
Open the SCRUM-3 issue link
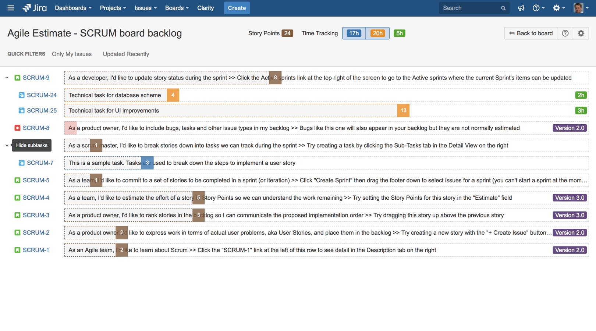coord(36,215)
